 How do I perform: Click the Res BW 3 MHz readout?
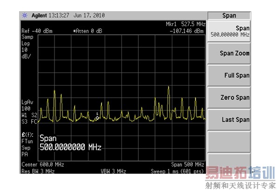[38, 171]
